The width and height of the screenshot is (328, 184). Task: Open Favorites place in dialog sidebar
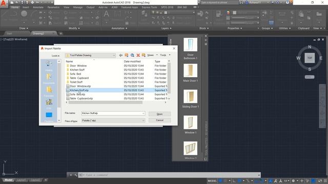coord(49,91)
